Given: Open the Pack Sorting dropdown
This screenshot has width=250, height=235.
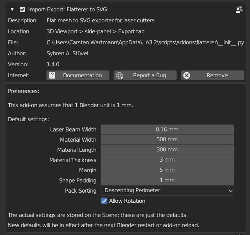Looking at the screenshot, I should coord(167,191).
